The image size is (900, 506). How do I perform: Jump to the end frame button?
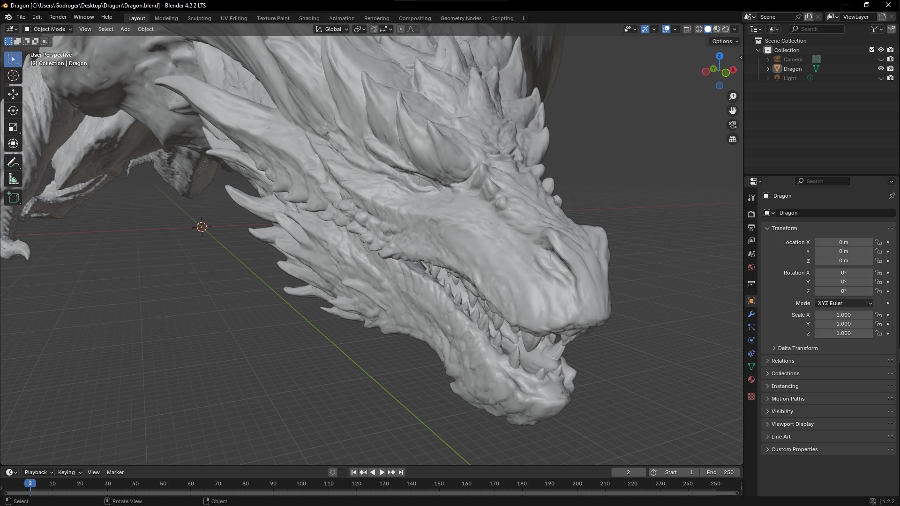401,472
